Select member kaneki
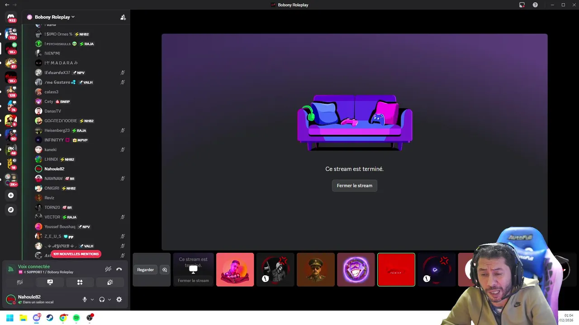The width and height of the screenshot is (579, 325). coord(50,149)
